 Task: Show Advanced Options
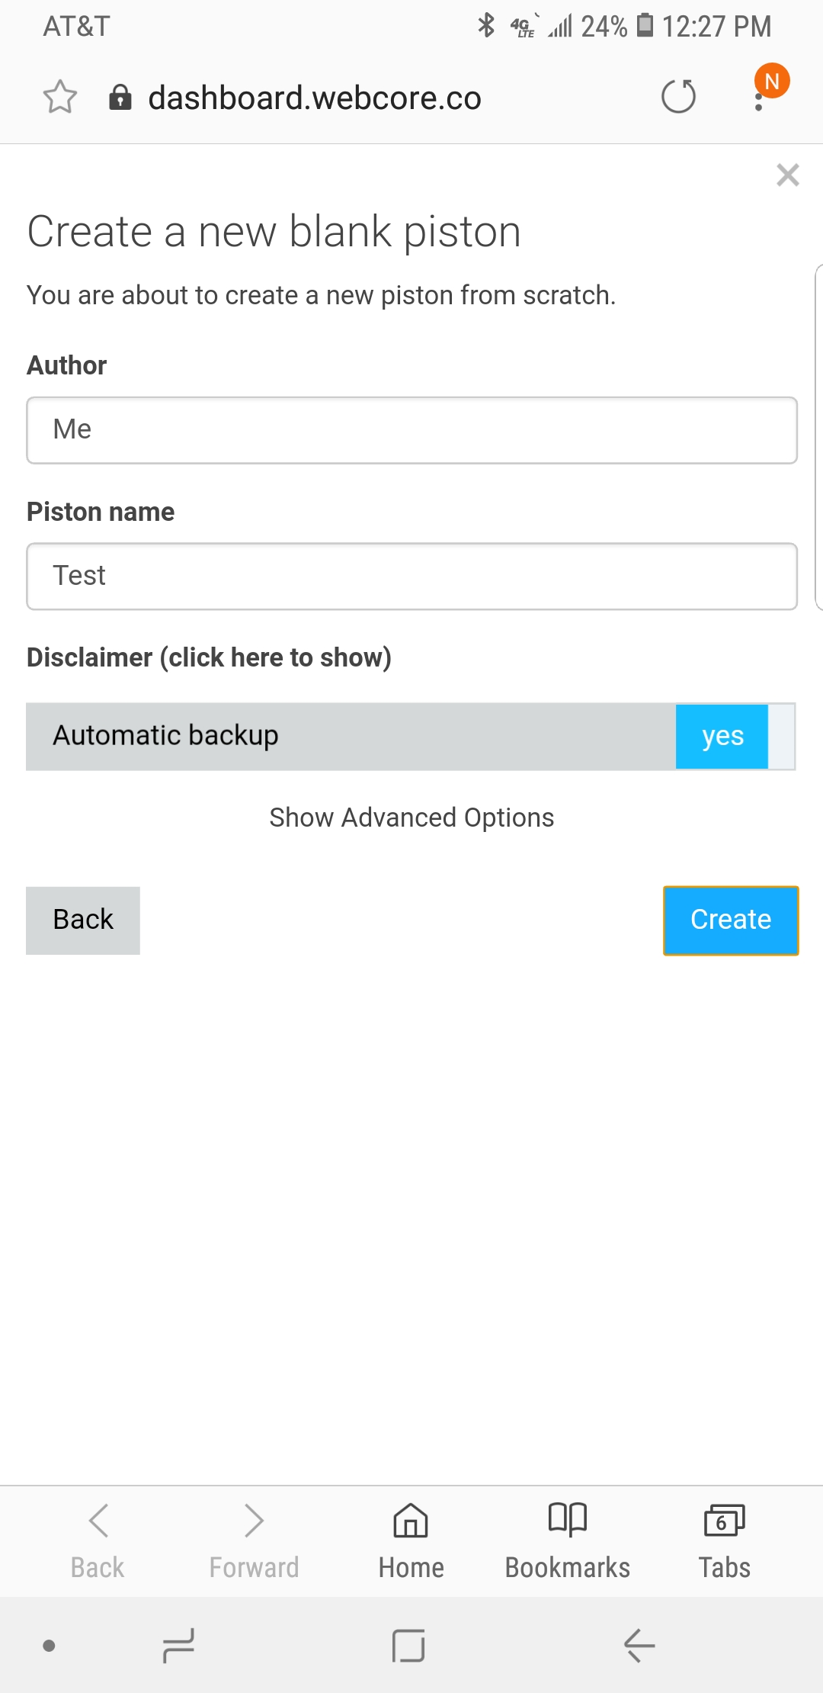point(411,818)
